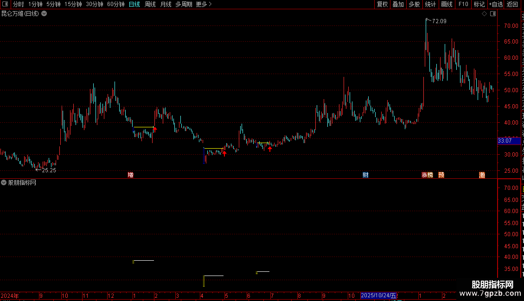Click the 33.07 highlighted price on axis
This screenshot has height=301, width=524.
point(509,141)
